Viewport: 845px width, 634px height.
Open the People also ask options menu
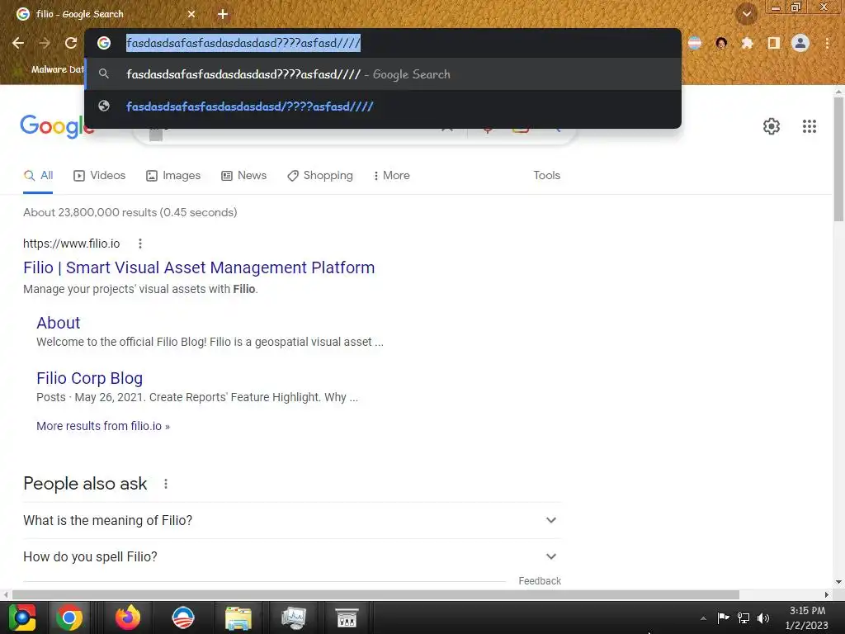pyautogui.click(x=165, y=484)
